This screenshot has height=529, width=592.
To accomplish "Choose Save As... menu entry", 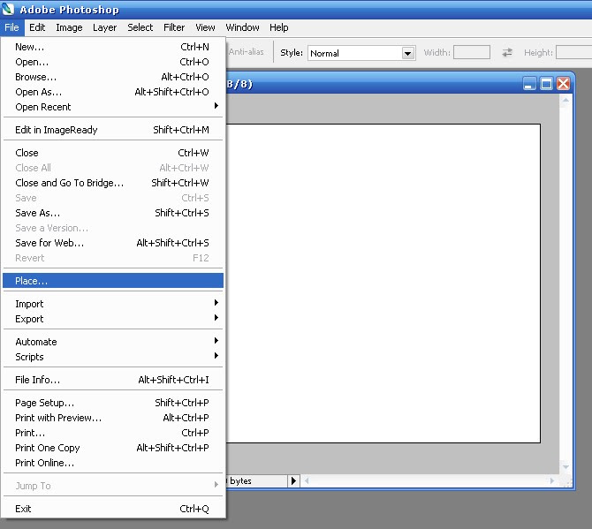I will (x=113, y=213).
